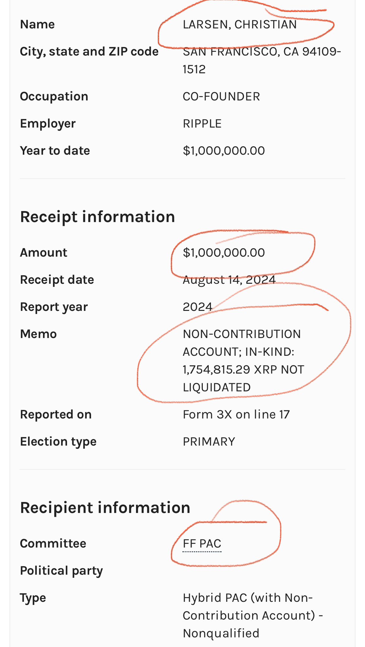This screenshot has height=647, width=365.
Task: Click the Election type label
Action: pyautogui.click(x=58, y=441)
